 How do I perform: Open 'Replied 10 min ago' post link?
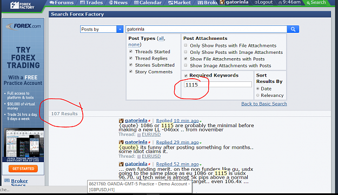click(x=177, y=121)
